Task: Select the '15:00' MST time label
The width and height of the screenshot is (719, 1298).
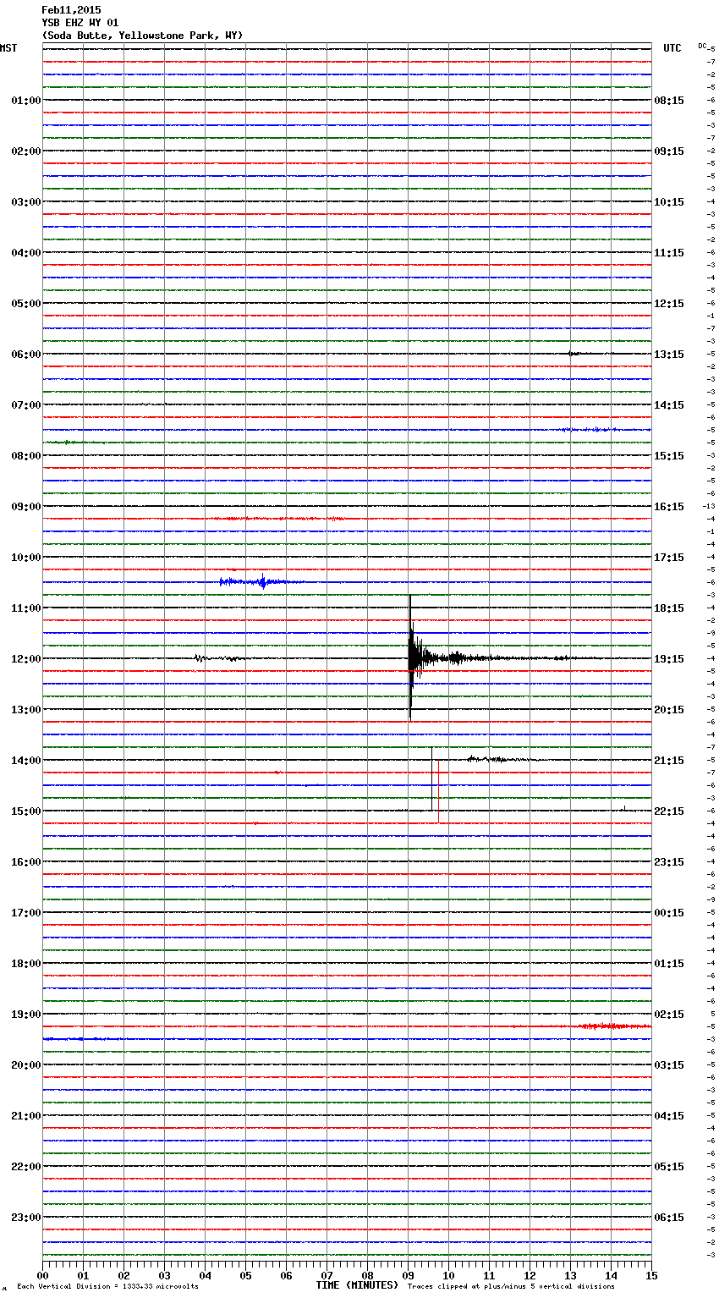Action: point(25,811)
